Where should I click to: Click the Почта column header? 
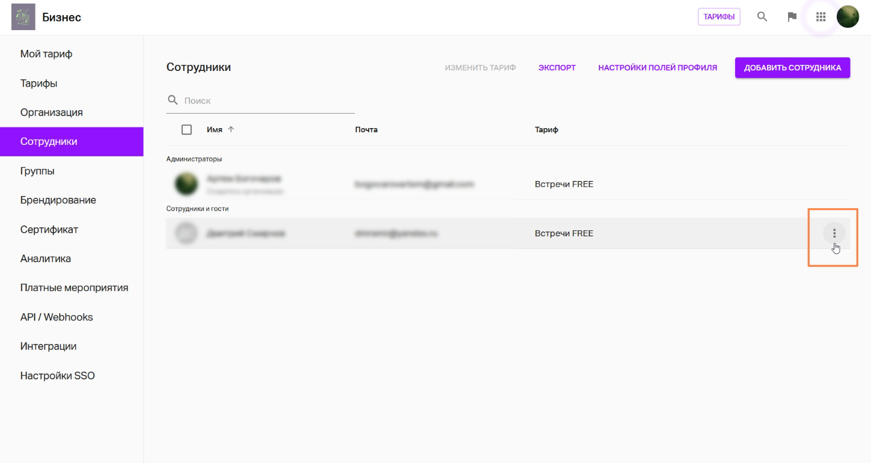pos(366,129)
